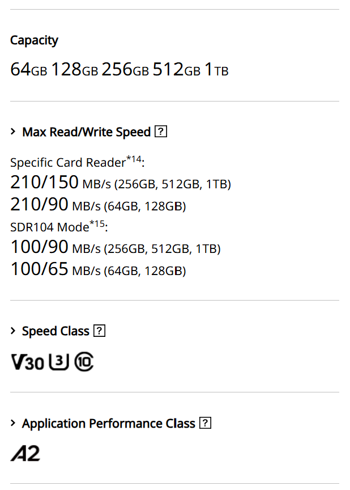The image size is (350, 490).
Task: Click the help icon beside Max Read/Write Speed
Action: 161,132
